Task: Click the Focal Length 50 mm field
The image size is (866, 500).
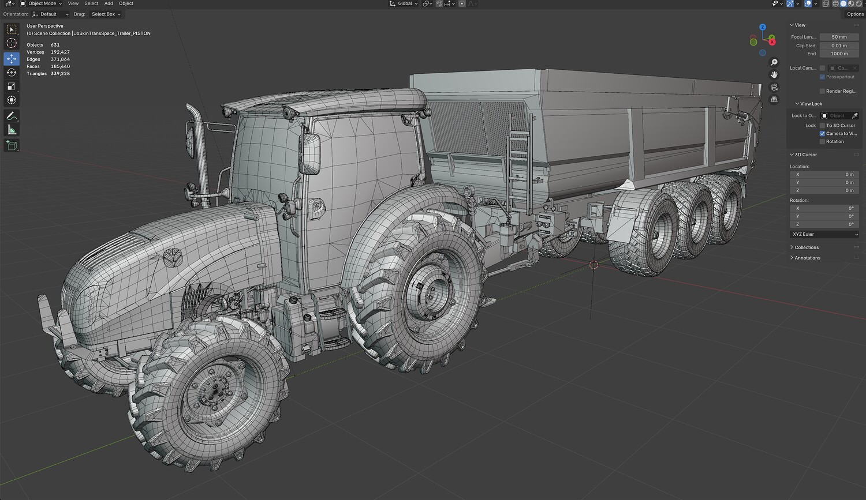Action: [839, 37]
